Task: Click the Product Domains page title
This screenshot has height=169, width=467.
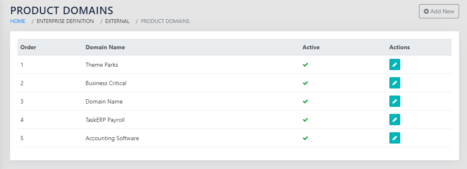Action: point(62,10)
